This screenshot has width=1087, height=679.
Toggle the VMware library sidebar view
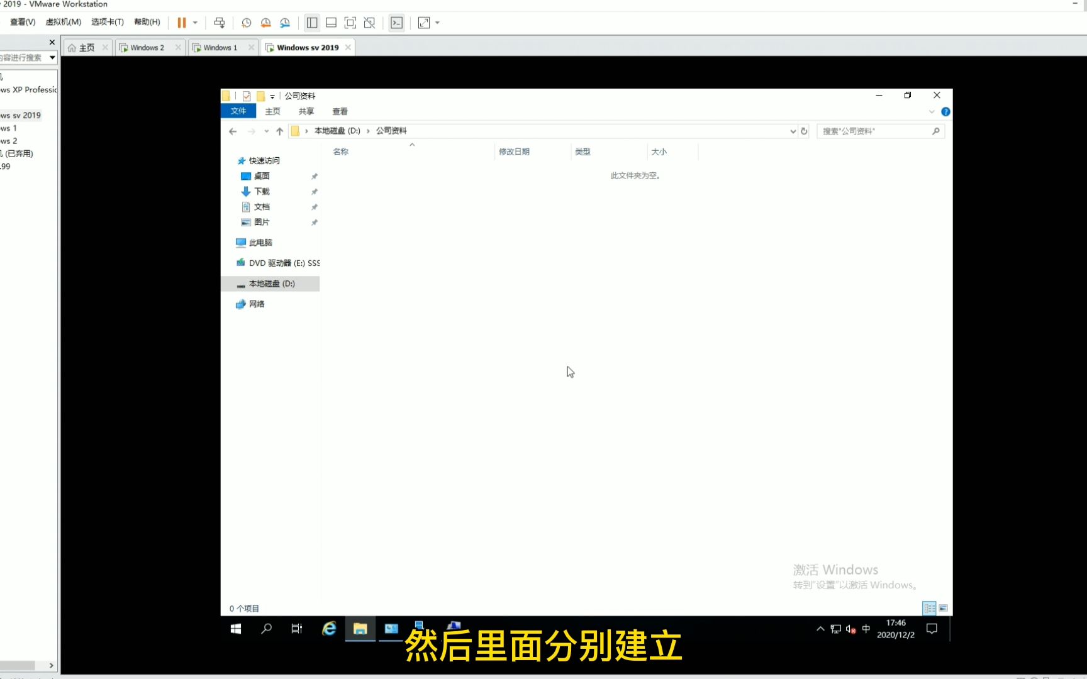click(x=312, y=23)
